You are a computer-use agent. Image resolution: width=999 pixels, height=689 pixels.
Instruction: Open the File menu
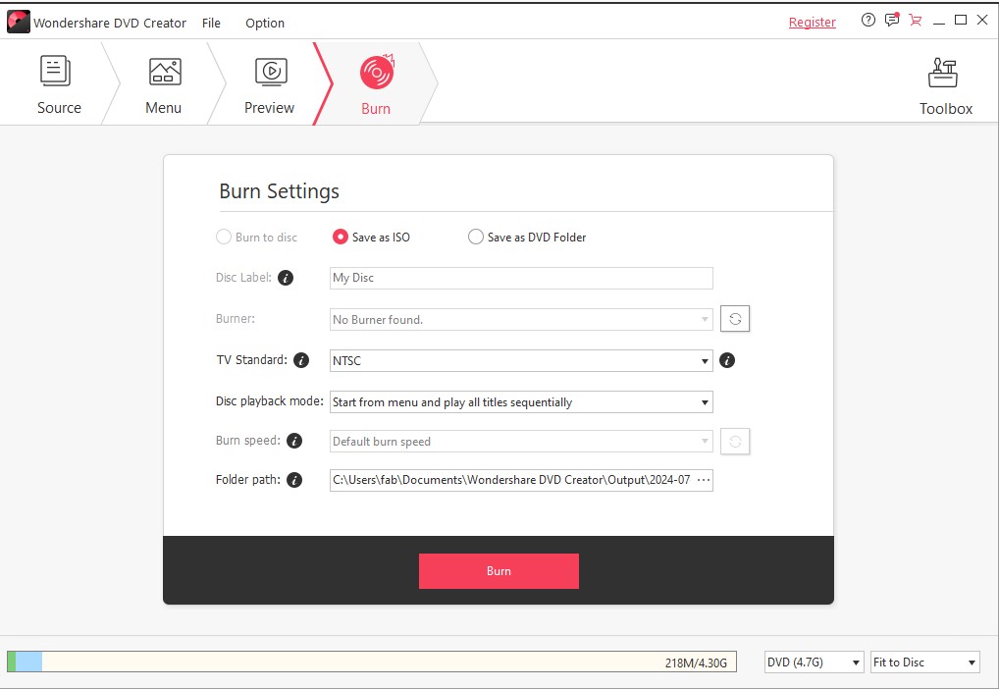point(211,22)
